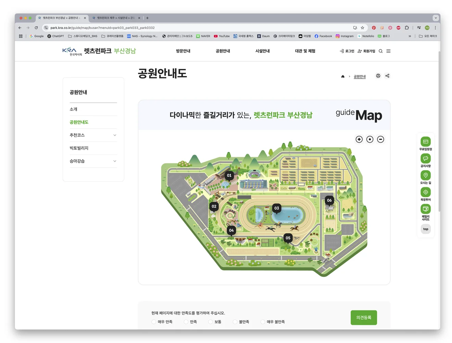Open 모든 북마크 folder
The image size is (452, 343).
pos(428,36)
